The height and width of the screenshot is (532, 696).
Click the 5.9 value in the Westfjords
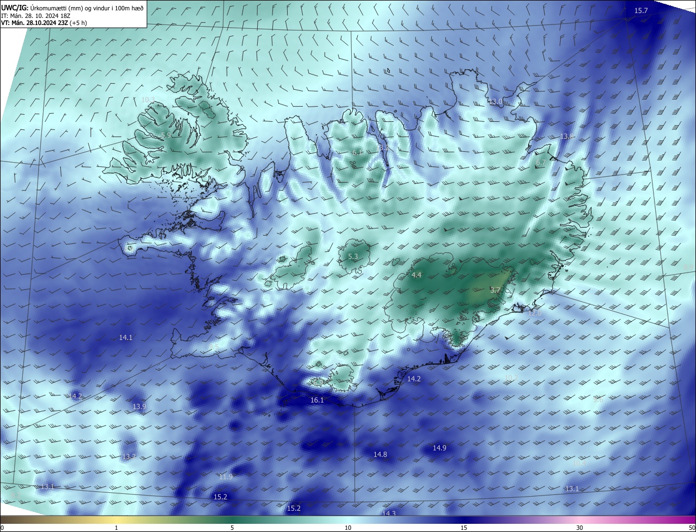coord(166,135)
